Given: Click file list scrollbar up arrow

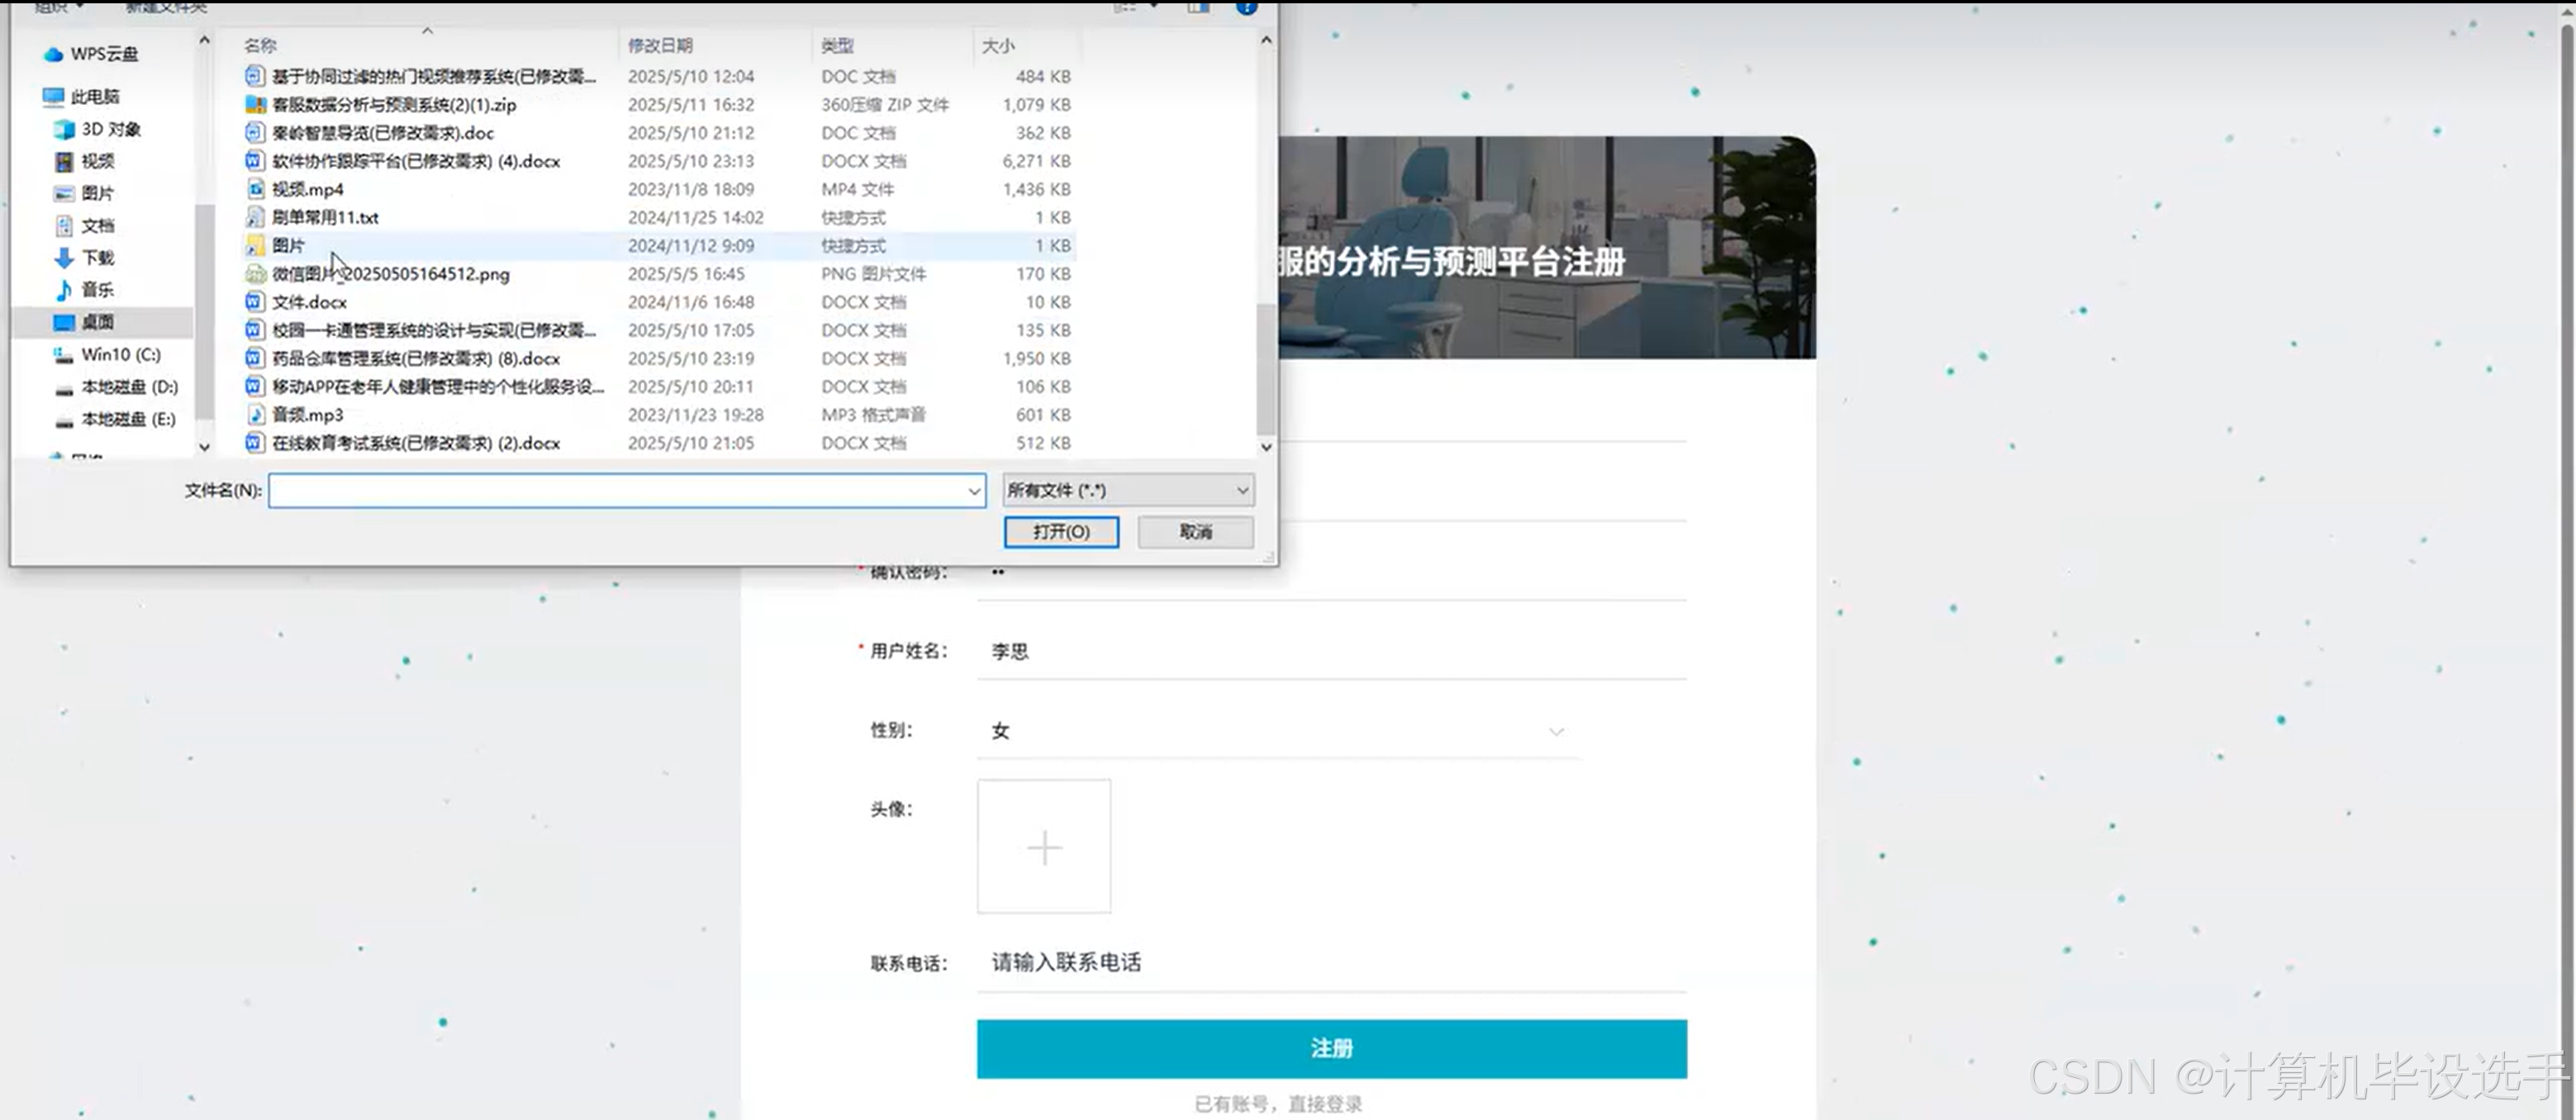Looking at the screenshot, I should click(x=1266, y=40).
